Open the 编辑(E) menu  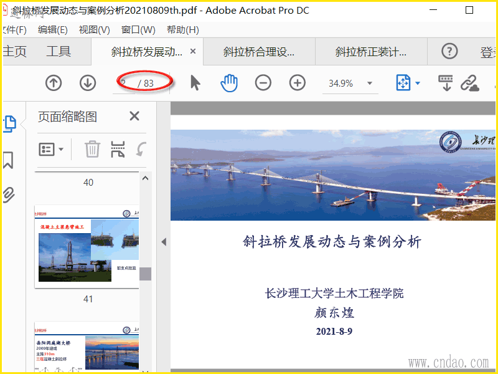53,30
